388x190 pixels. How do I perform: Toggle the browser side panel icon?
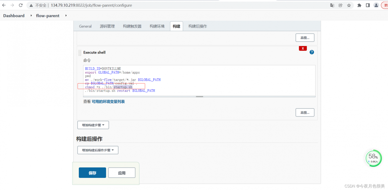(x=368, y=5)
